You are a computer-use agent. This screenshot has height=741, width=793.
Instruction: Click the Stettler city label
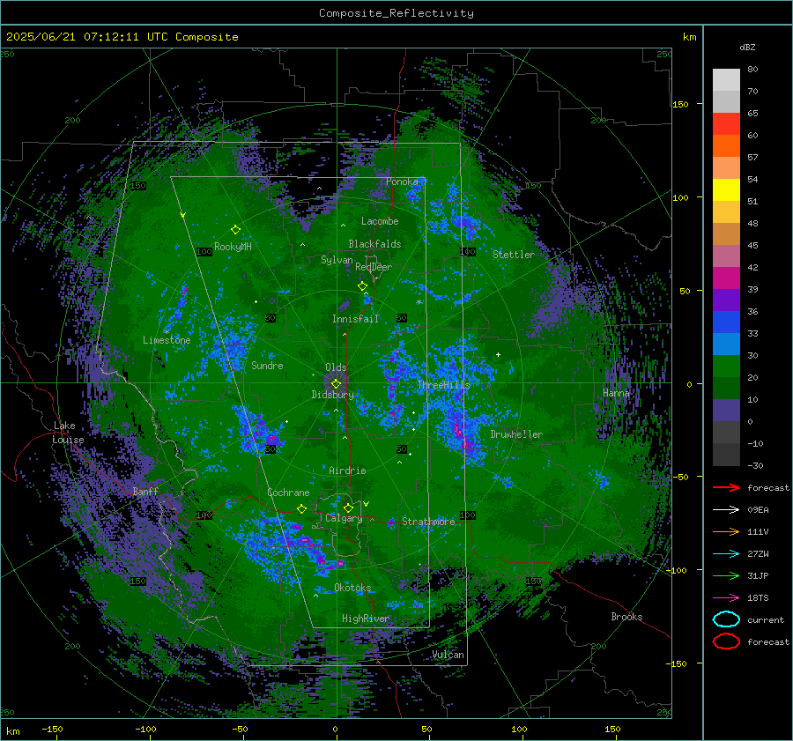(514, 255)
